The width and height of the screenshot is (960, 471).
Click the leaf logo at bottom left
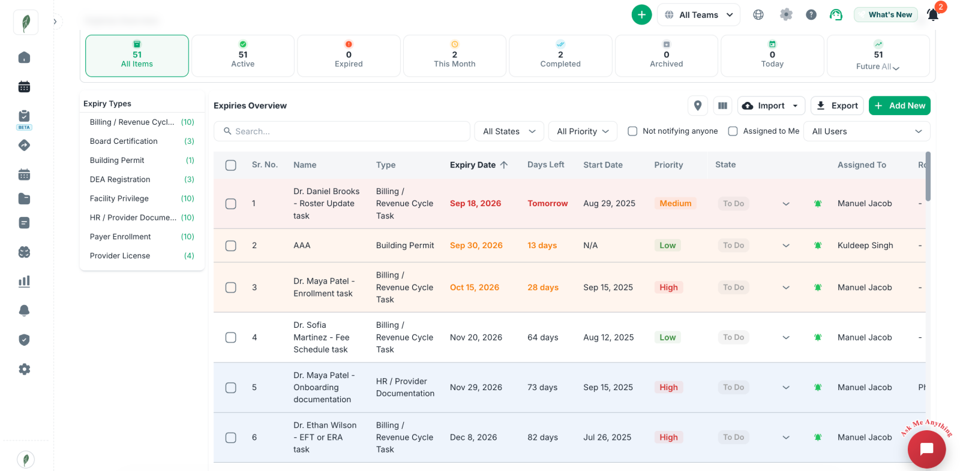point(25,460)
